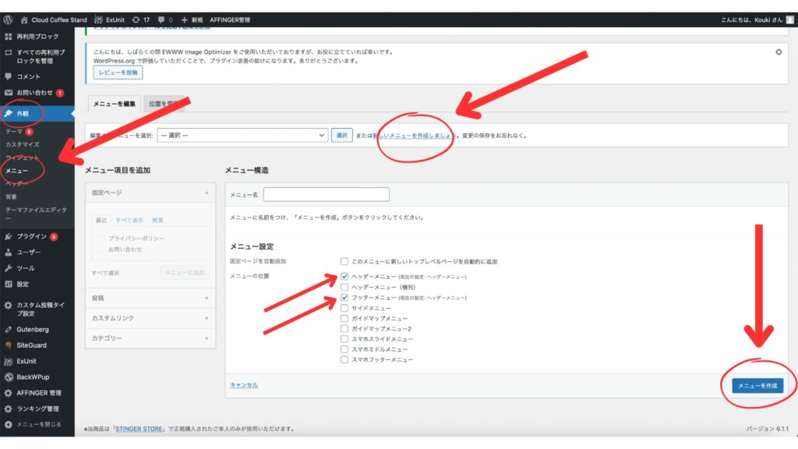Click the キャンセル link
Screen dimensions: 798x449
244,385
